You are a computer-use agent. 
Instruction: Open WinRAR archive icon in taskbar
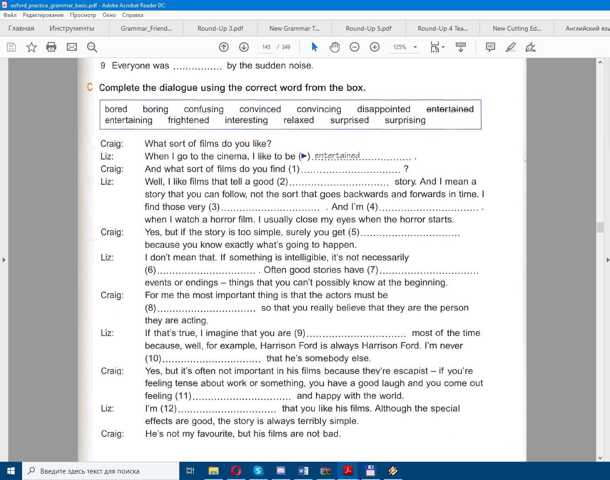point(326,471)
